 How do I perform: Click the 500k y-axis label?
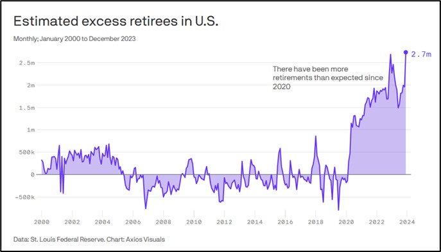click(x=27, y=152)
